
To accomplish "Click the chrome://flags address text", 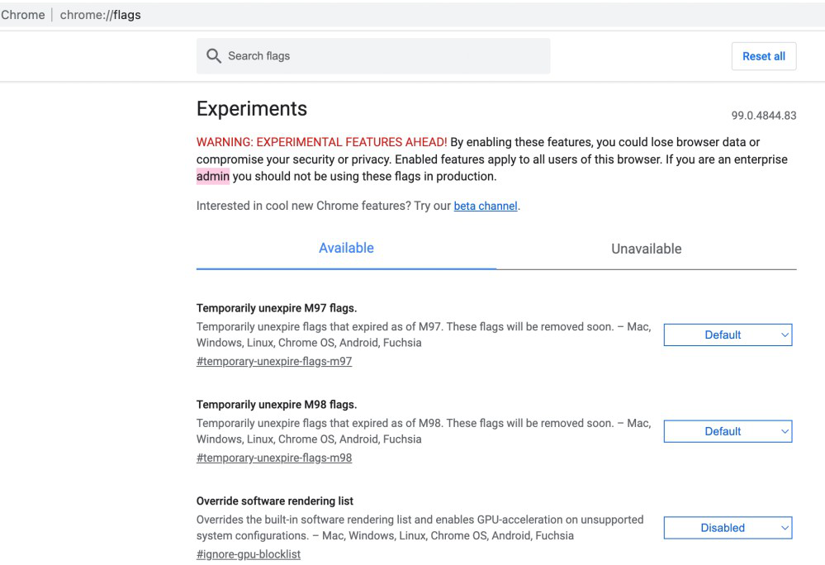I will coord(100,14).
